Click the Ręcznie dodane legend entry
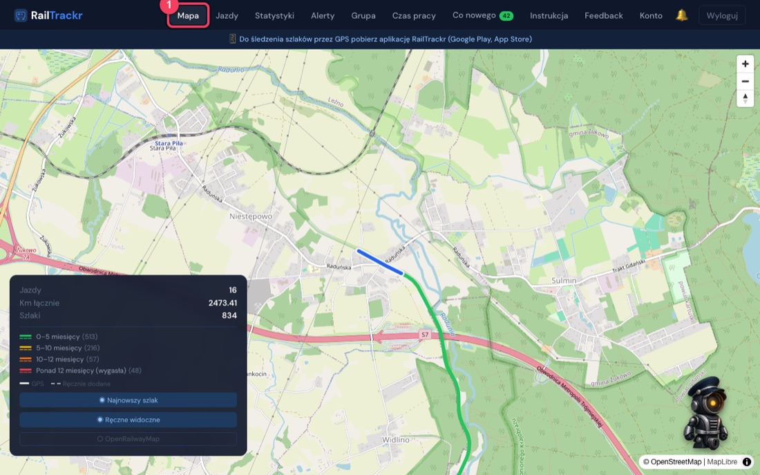 [x=80, y=383]
